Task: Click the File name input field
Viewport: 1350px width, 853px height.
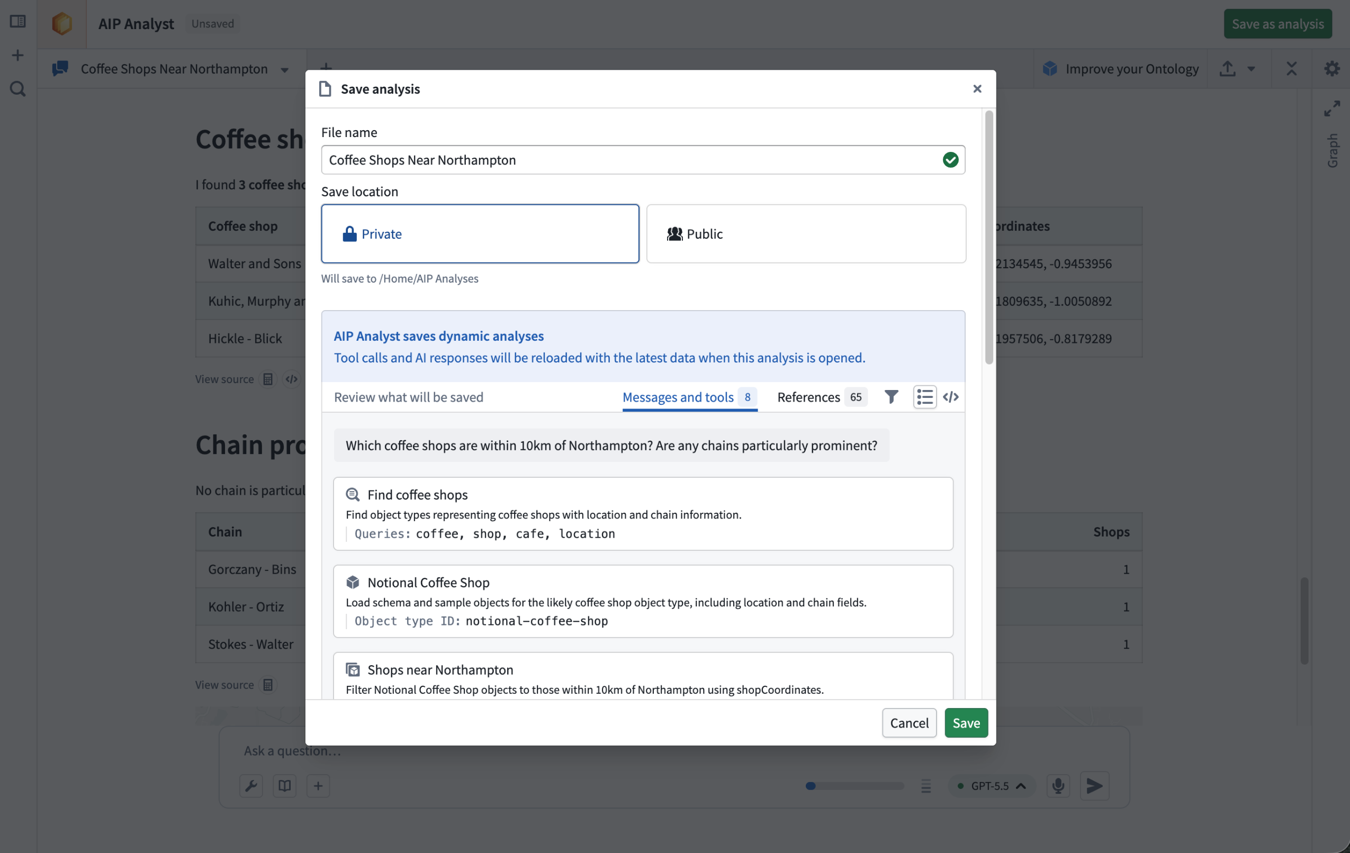Action: (x=643, y=160)
